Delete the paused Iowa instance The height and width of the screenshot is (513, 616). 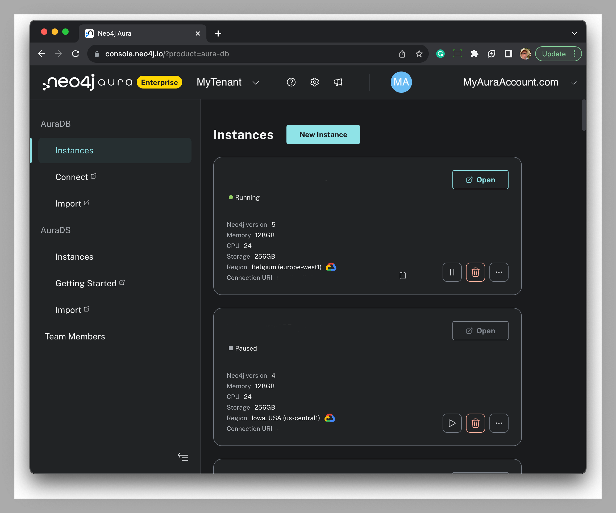click(x=476, y=423)
